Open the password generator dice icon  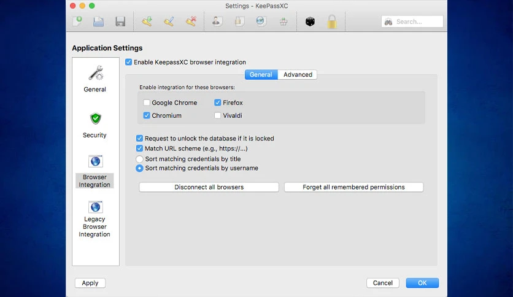click(x=310, y=21)
